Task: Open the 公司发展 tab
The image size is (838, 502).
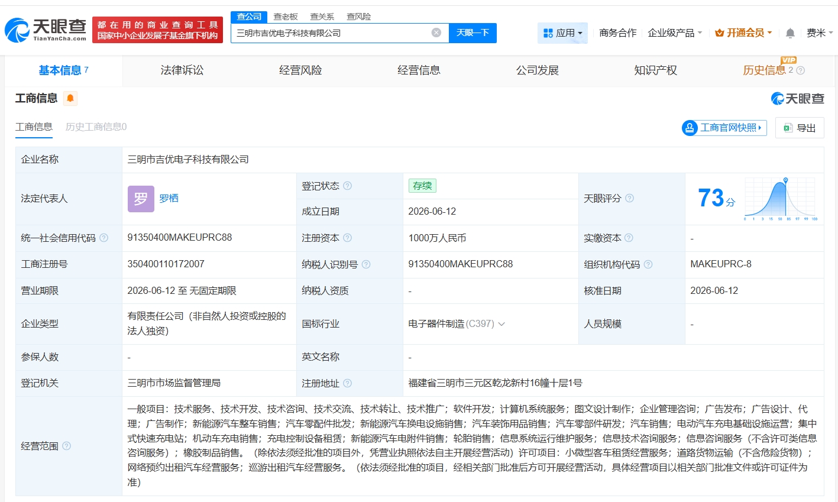Action: click(537, 70)
